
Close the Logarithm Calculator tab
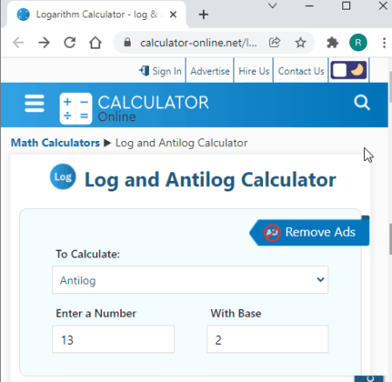click(173, 14)
